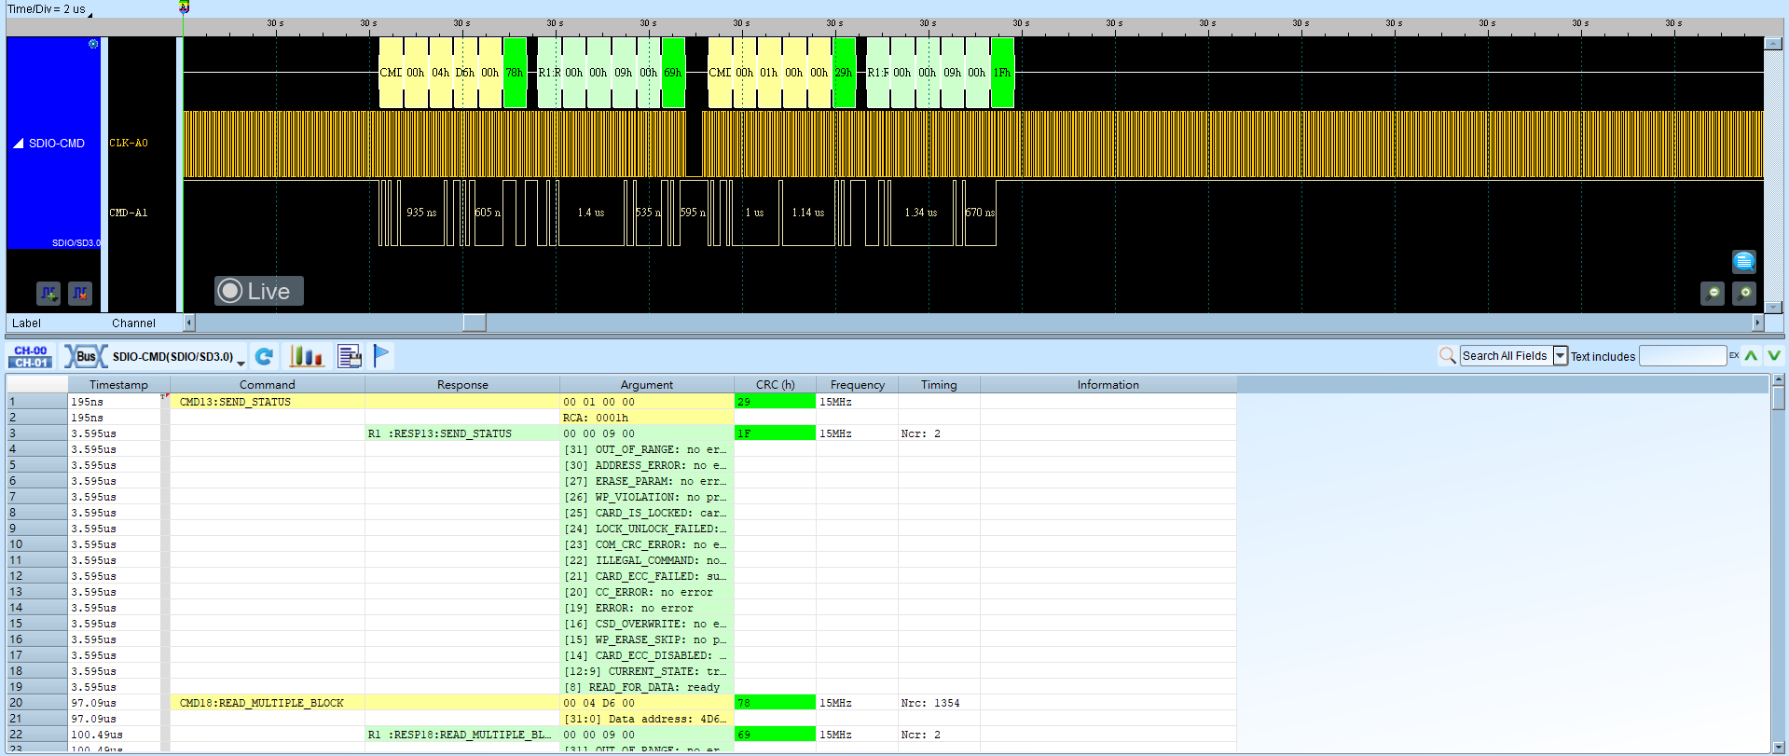
Task: Click the CRC (h) column header
Action: 776,385
